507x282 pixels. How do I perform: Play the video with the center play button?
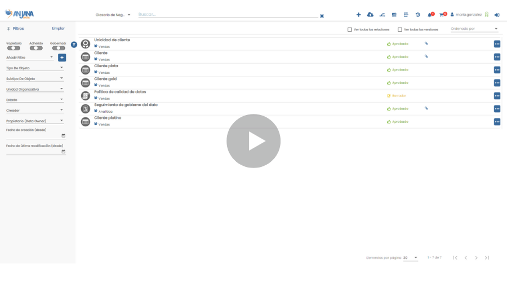click(253, 141)
